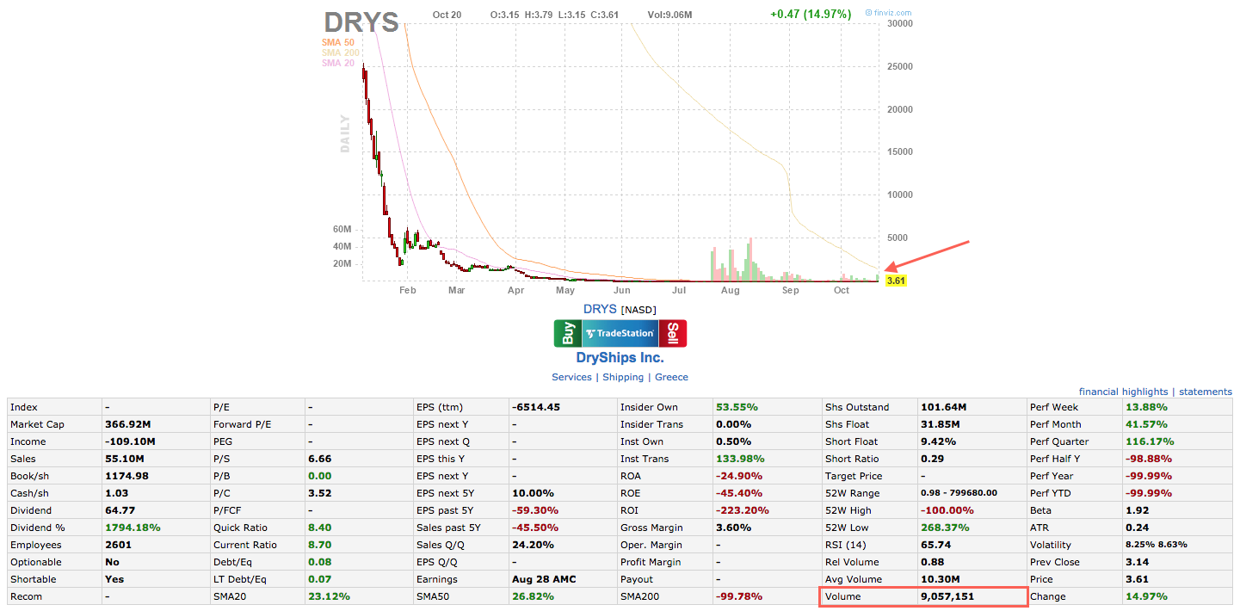Click the SMA 50 chart legend label
Screen dimensions: 1240x611
[337, 42]
